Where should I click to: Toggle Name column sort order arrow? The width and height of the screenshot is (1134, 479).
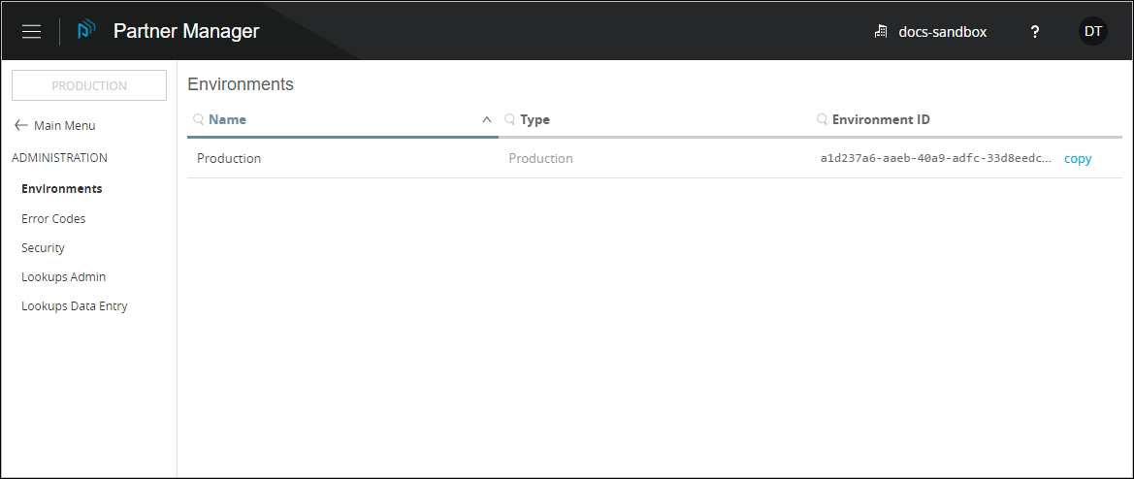[487, 120]
